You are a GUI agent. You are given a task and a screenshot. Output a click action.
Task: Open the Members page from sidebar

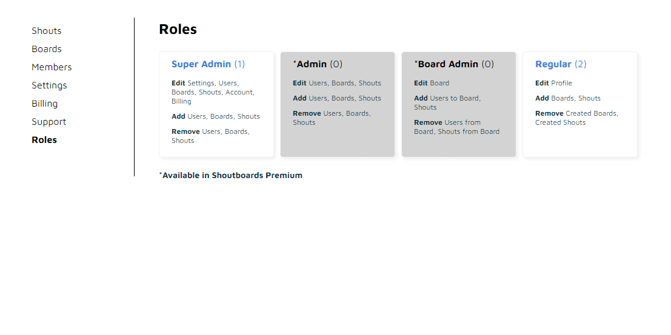click(52, 67)
